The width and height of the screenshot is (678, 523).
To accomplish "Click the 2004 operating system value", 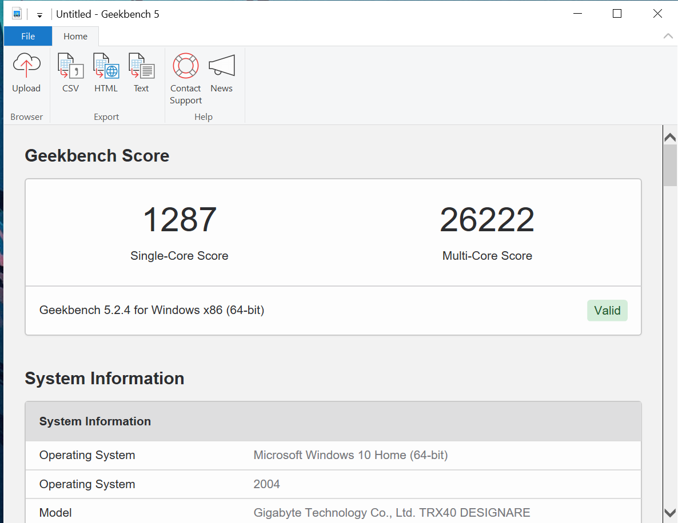I will pos(266,484).
